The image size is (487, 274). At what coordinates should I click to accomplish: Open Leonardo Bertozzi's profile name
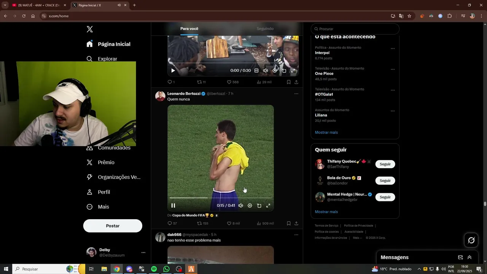184,94
